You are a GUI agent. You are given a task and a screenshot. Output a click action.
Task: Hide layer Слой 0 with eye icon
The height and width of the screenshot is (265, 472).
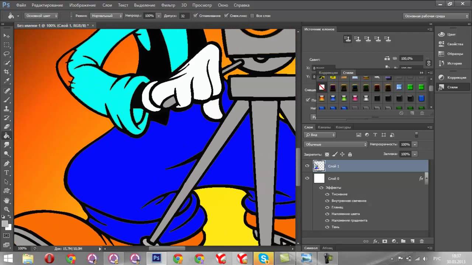click(x=307, y=179)
